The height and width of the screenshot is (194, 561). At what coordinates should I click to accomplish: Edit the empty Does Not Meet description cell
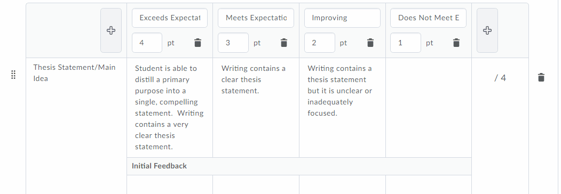pyautogui.click(x=429, y=108)
